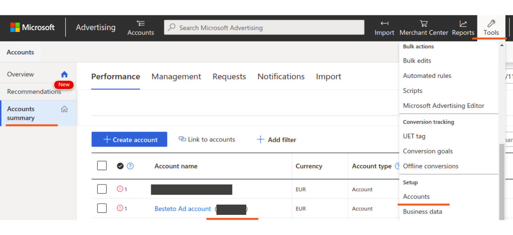Viewport: 513px width, 235px height.
Task: Select UET tag menu entry
Action: 414,136
